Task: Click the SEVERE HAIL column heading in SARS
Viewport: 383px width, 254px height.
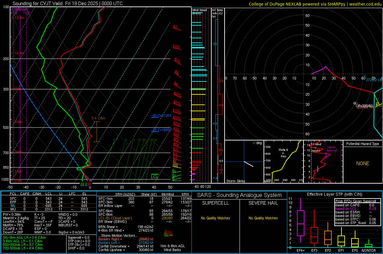Action: (x=263, y=203)
